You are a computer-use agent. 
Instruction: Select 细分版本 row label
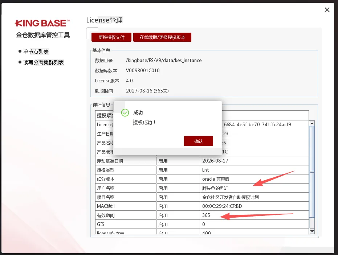(105, 179)
